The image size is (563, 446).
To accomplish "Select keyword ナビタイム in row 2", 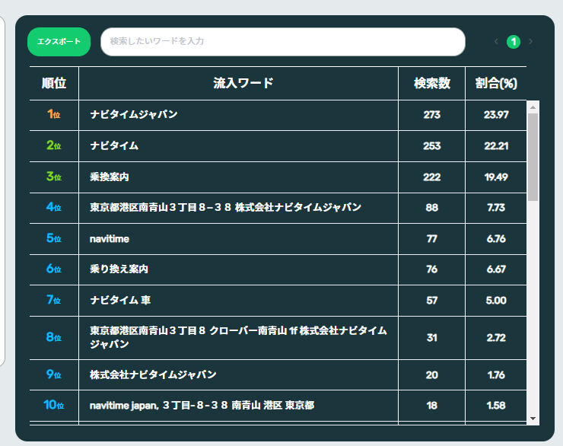I will tap(114, 146).
